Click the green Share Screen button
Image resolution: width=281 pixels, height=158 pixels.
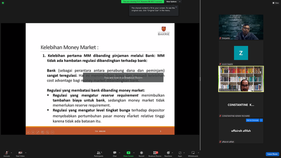point(128,154)
